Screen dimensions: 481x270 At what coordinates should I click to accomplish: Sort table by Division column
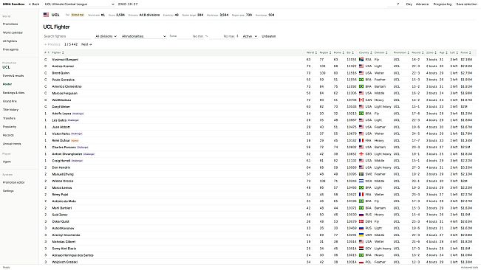click(381, 52)
